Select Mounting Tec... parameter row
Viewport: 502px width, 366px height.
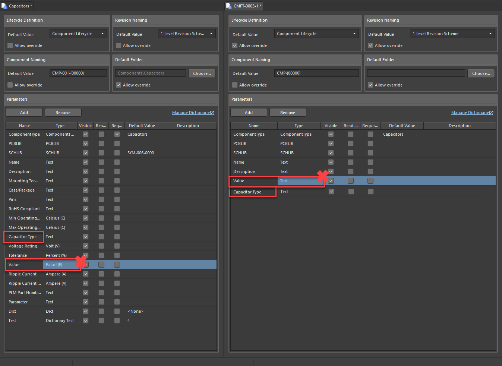click(111, 181)
